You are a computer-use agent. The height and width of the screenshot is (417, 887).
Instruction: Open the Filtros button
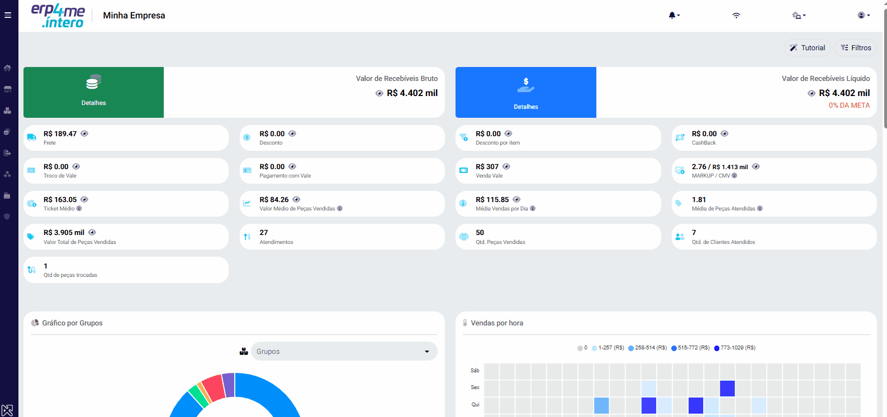point(856,48)
